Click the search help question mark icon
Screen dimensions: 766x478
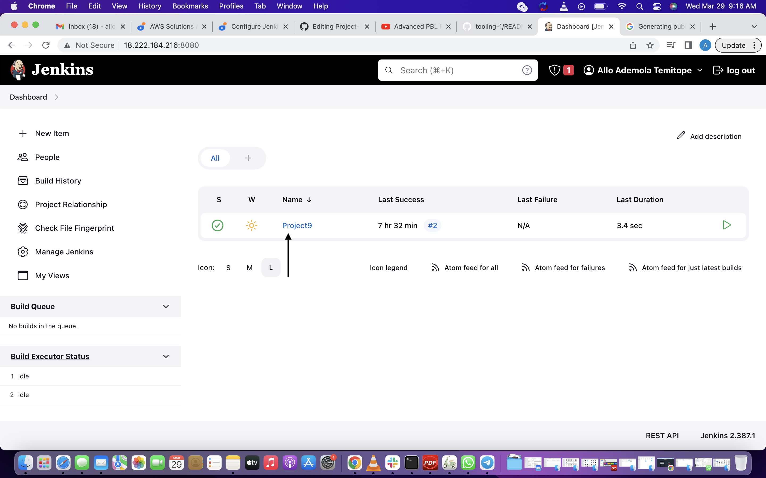pos(527,70)
